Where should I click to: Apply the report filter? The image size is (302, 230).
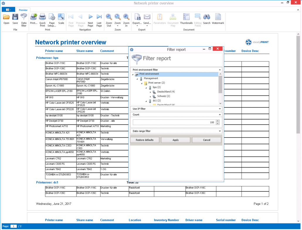coord(176,140)
